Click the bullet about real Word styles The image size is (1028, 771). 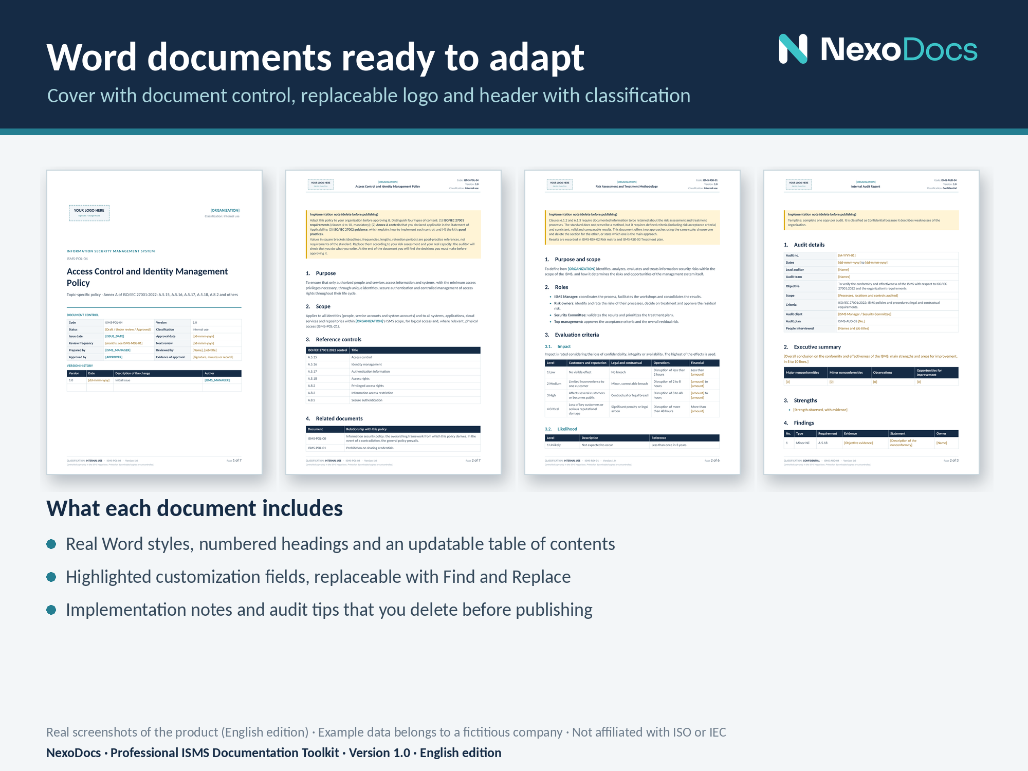[340, 544]
